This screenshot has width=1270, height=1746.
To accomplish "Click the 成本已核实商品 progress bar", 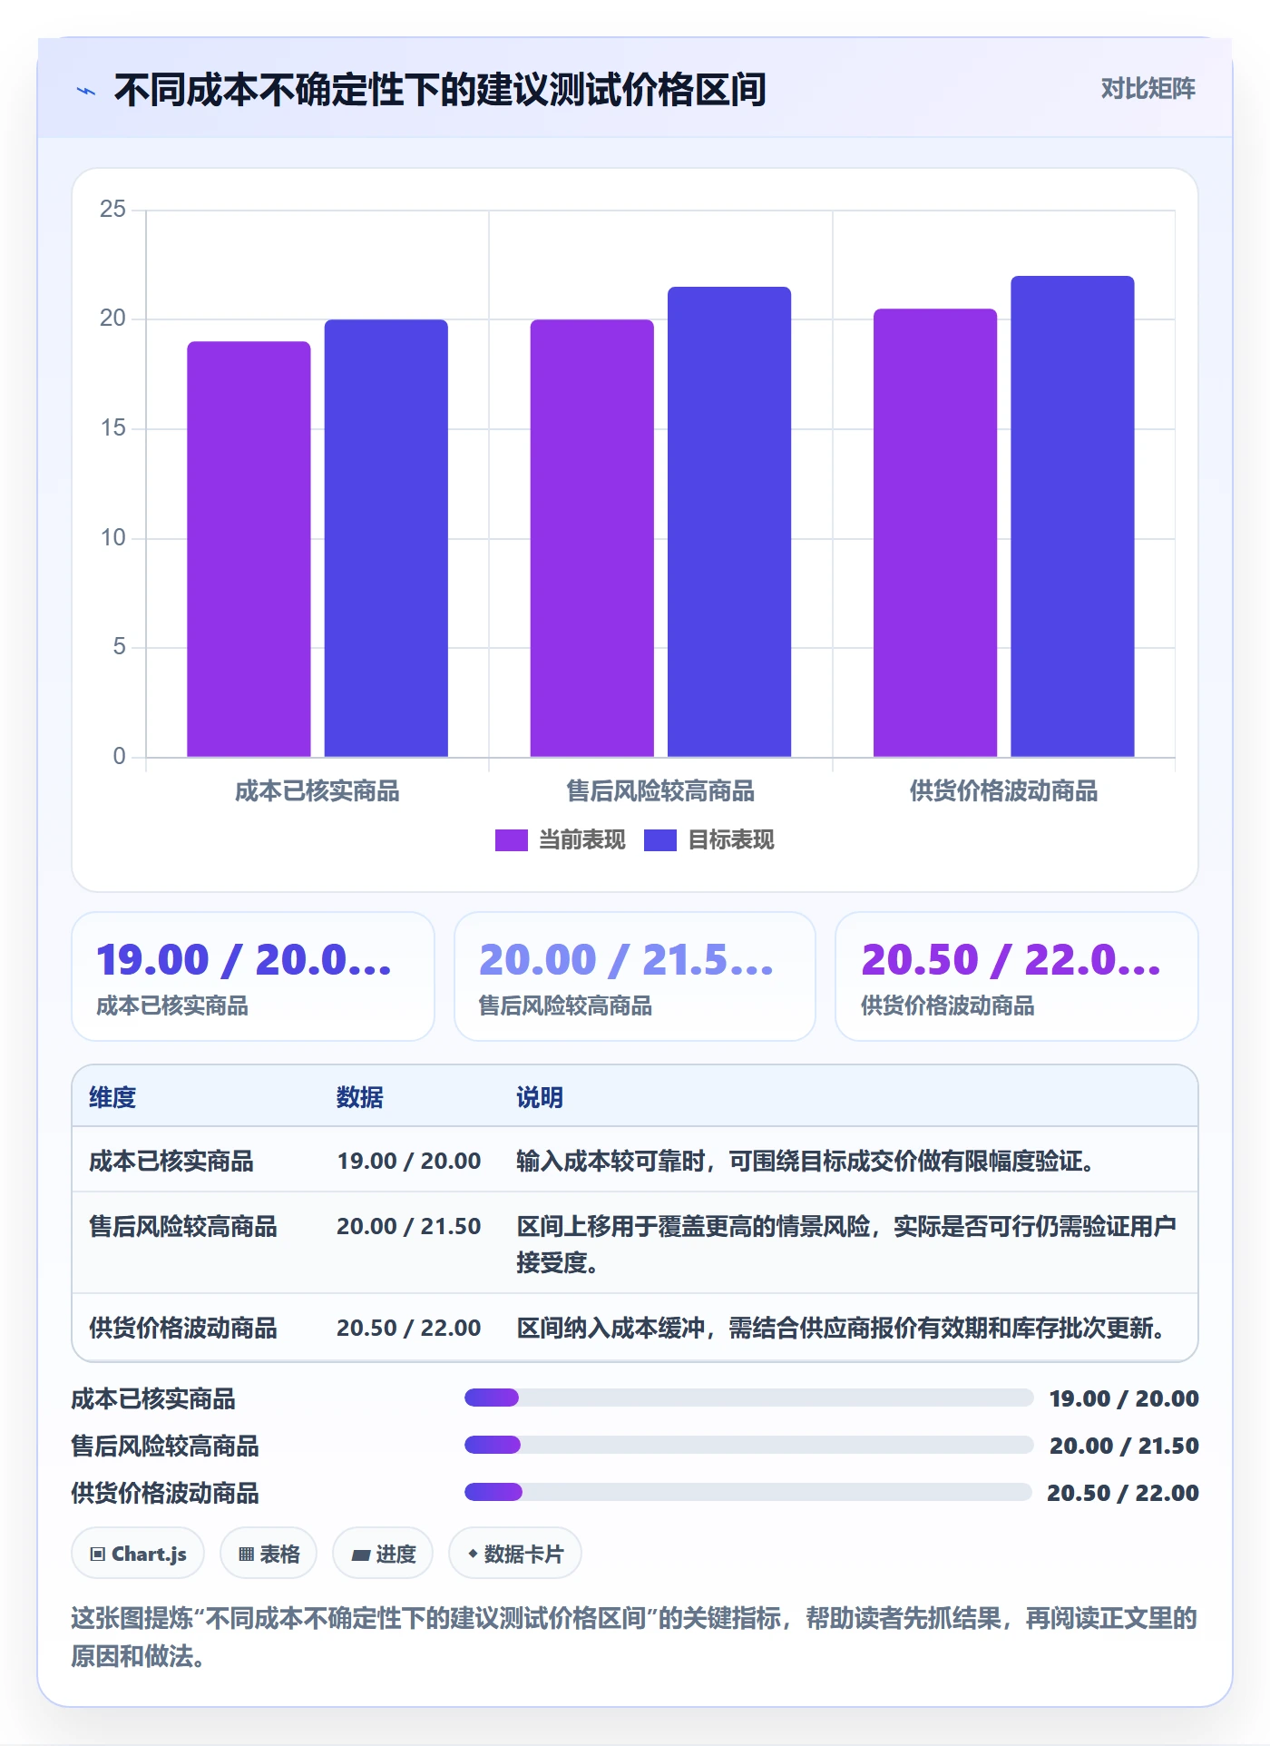I will [748, 1398].
